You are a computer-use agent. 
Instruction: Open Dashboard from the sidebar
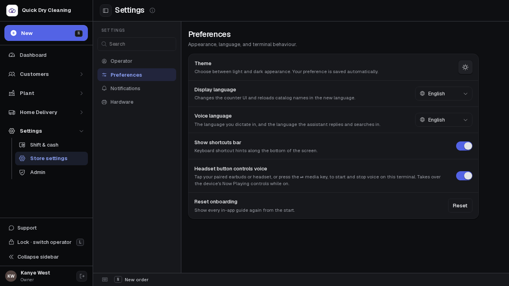coord(46,55)
